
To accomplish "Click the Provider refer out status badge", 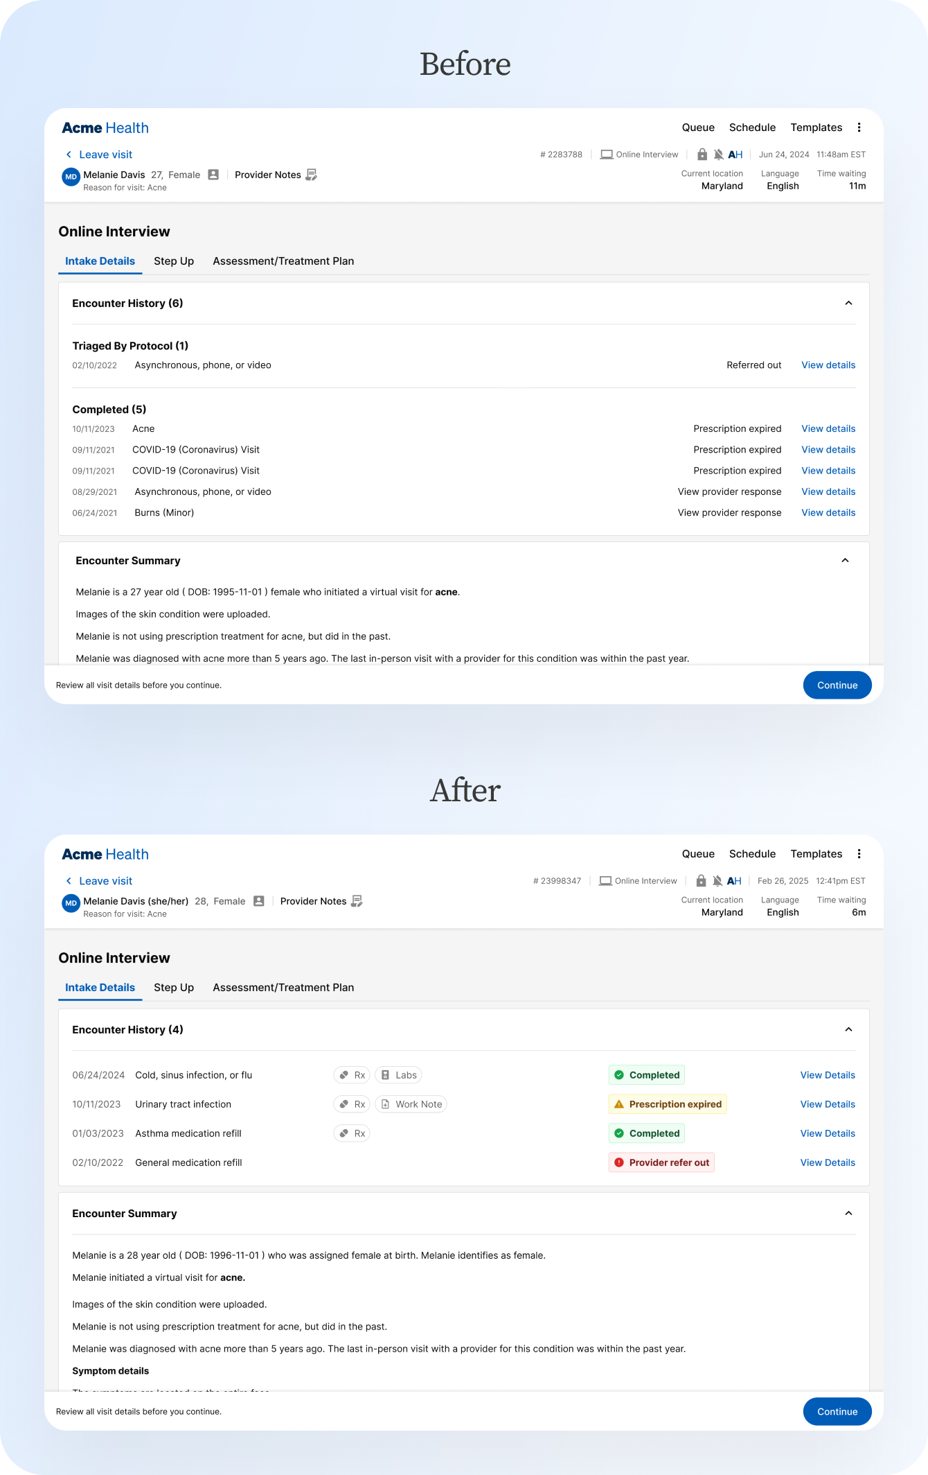I will pyautogui.click(x=661, y=1162).
